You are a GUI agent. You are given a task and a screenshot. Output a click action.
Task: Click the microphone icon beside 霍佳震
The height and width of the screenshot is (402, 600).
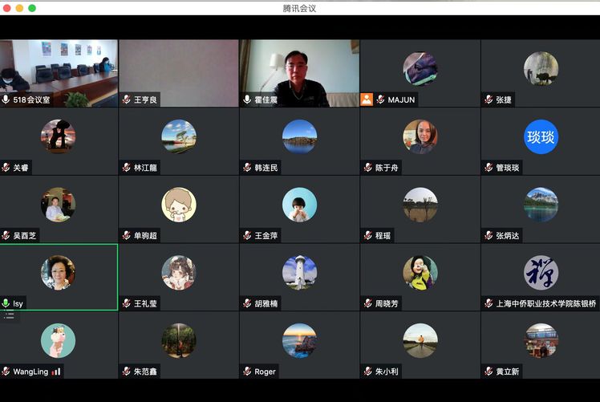[247, 99]
